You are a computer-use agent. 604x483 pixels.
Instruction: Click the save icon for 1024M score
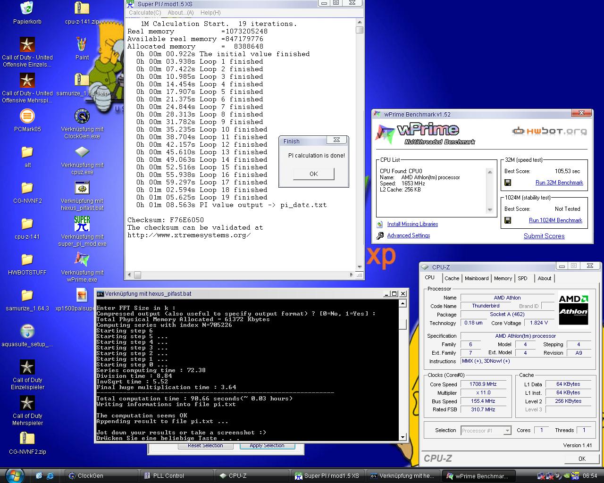[508, 220]
